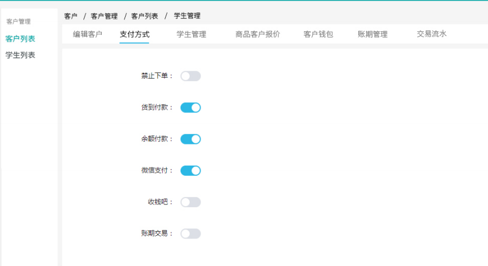This screenshot has height=266, width=488.
Task: Disable the 货到付款 switch
Action: (x=190, y=107)
